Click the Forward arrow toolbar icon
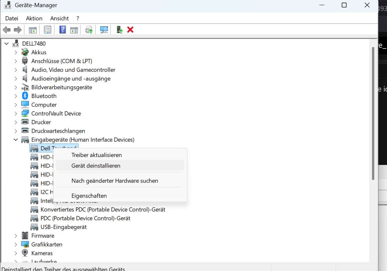Image resolution: width=387 pixels, height=271 pixels. tap(17, 30)
